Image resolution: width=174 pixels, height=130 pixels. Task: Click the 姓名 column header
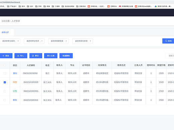(48, 65)
